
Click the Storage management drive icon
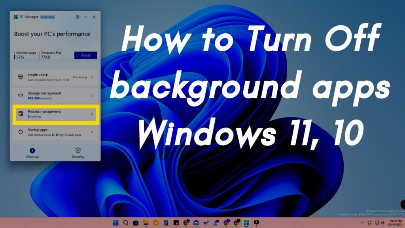point(21,95)
